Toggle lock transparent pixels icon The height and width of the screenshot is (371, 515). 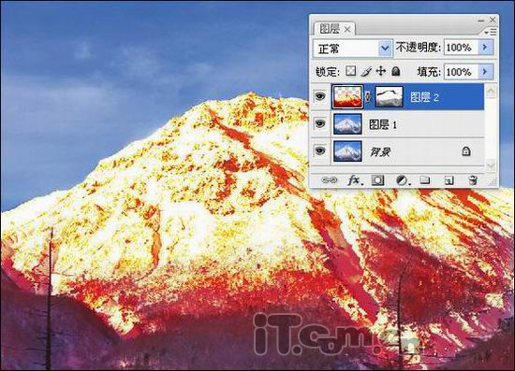click(x=351, y=71)
